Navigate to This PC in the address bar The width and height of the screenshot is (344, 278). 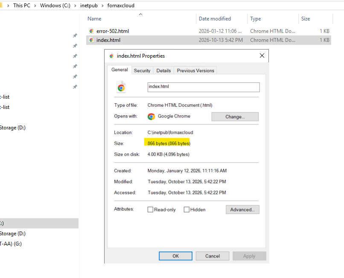pos(22,6)
